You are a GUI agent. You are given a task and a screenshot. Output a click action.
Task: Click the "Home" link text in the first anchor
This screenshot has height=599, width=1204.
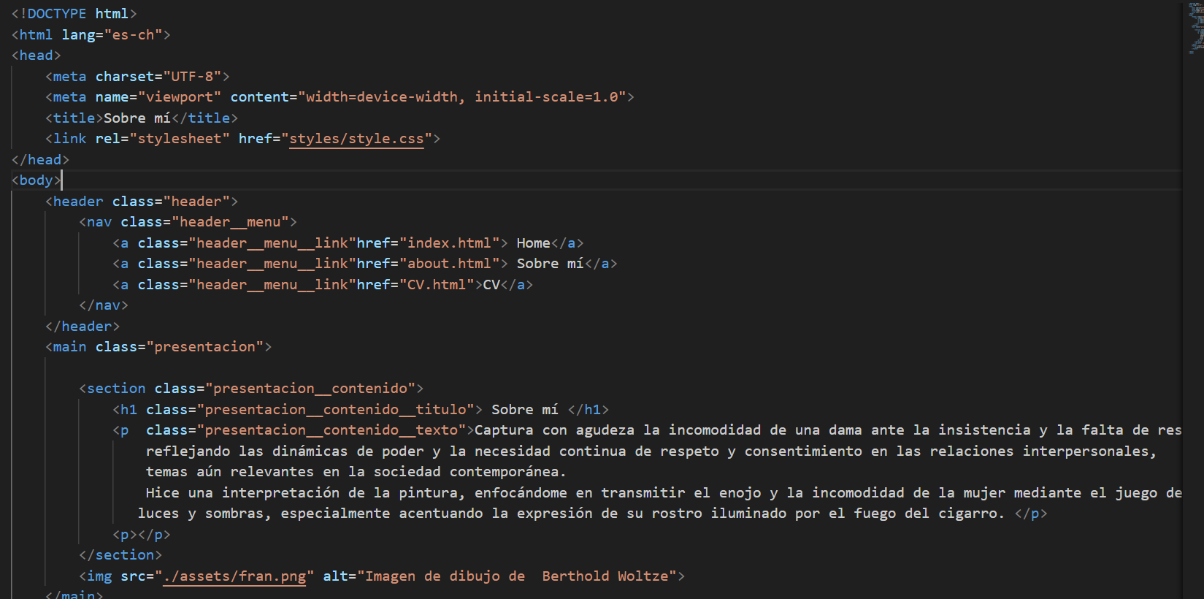(x=534, y=243)
